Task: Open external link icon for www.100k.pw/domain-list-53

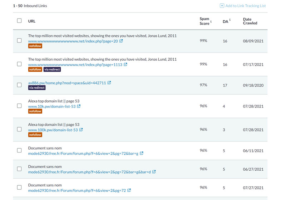Action: click(81, 130)
